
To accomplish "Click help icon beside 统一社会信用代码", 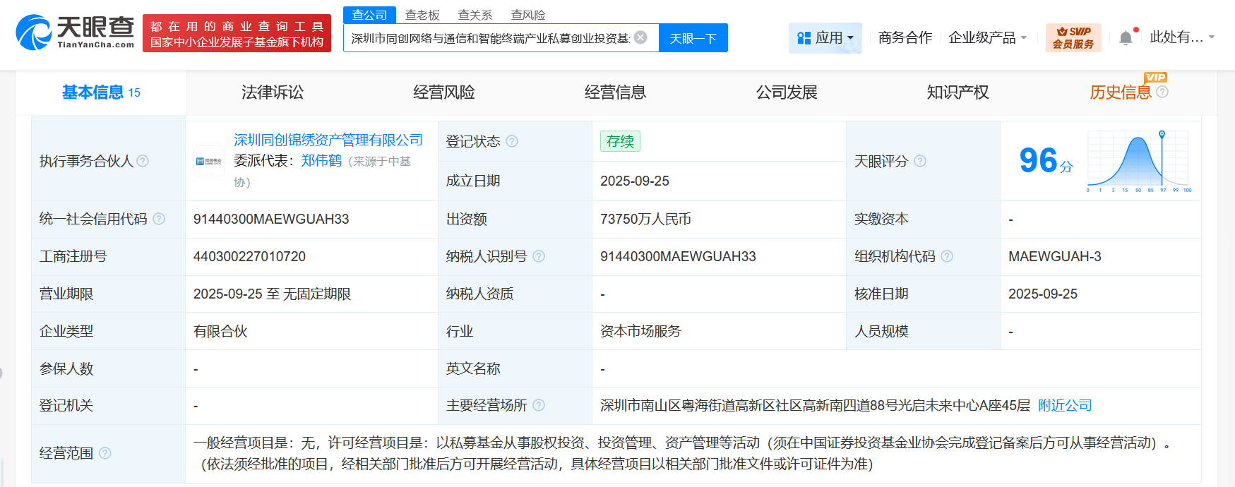I will click(159, 219).
